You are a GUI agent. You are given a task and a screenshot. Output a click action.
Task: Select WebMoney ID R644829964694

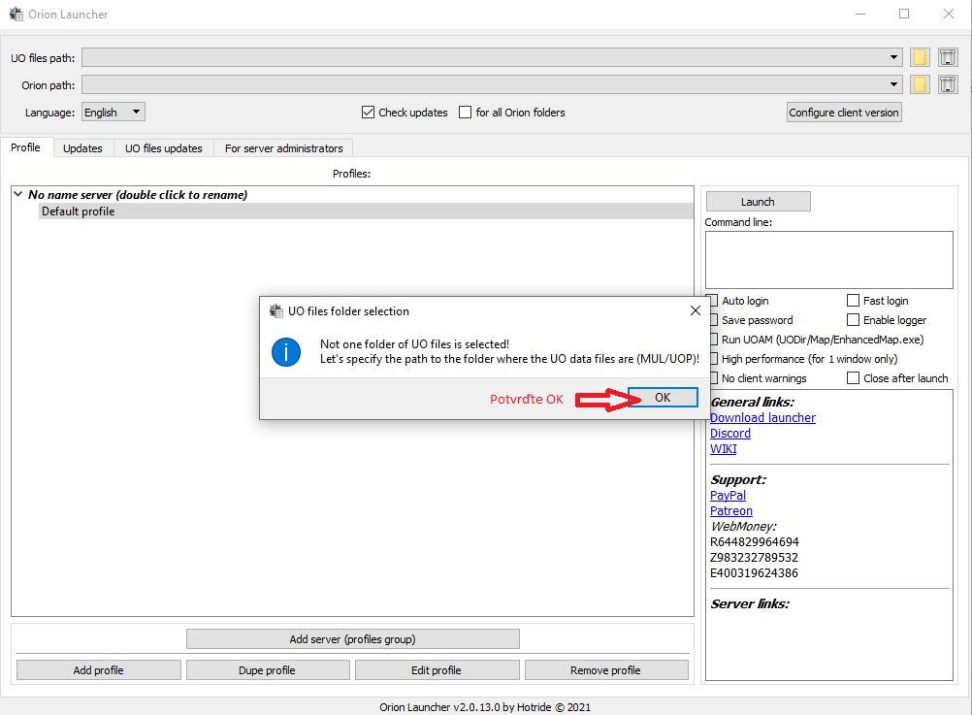[x=754, y=542]
